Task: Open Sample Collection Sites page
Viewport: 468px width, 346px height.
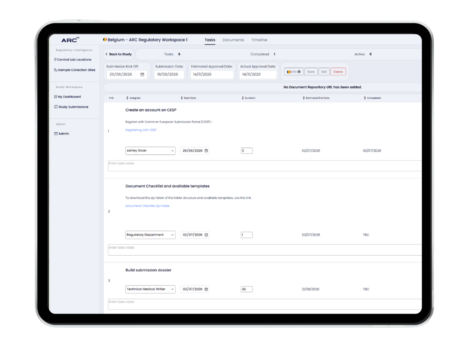Action: 75,70
